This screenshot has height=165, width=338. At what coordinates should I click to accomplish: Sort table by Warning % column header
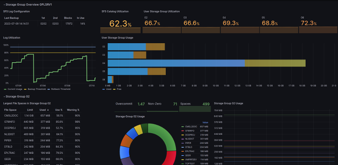pyautogui.click(x=73, y=110)
